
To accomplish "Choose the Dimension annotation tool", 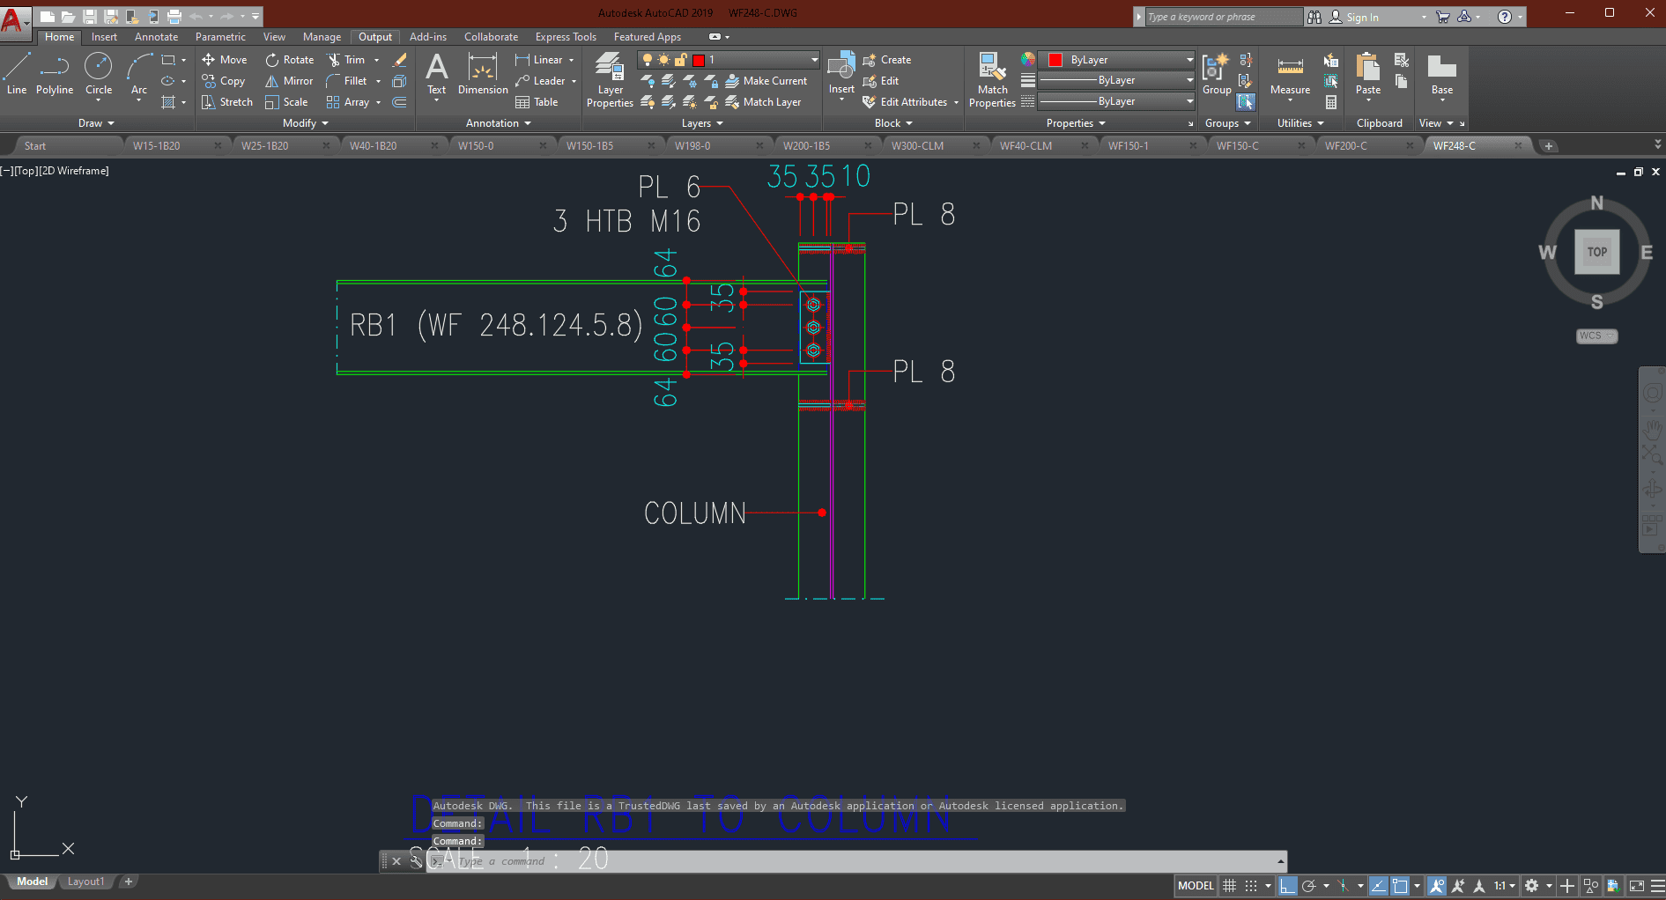I will (483, 74).
